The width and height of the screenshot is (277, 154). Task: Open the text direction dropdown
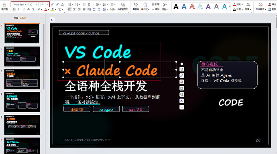tap(107, 4)
